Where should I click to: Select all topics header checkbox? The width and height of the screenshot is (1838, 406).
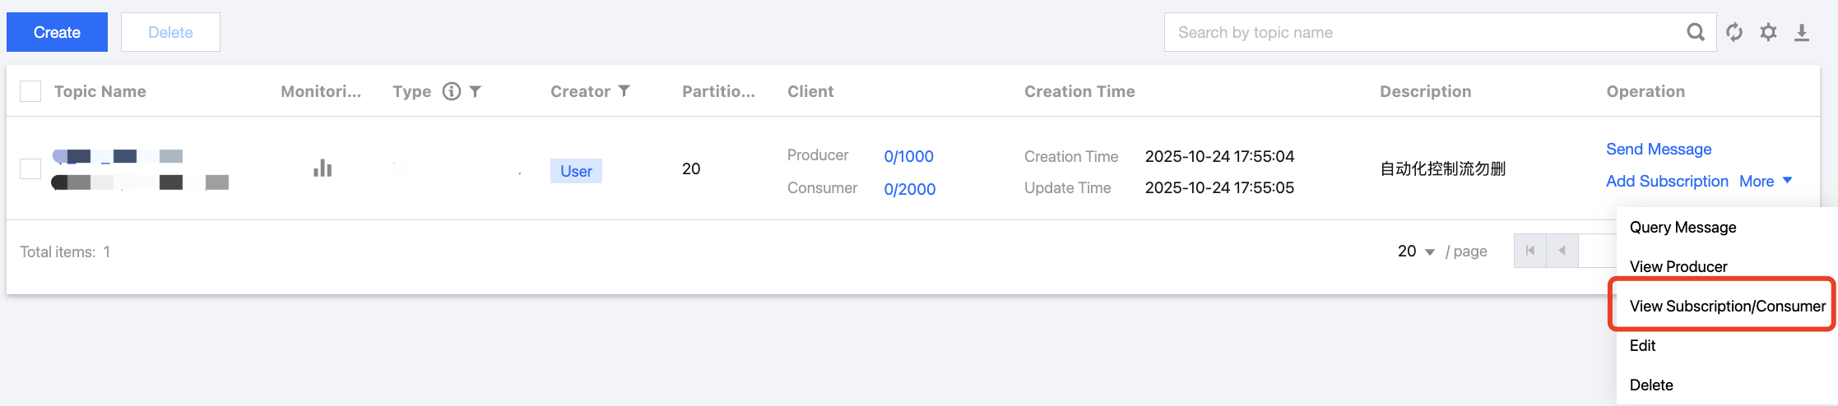30,91
